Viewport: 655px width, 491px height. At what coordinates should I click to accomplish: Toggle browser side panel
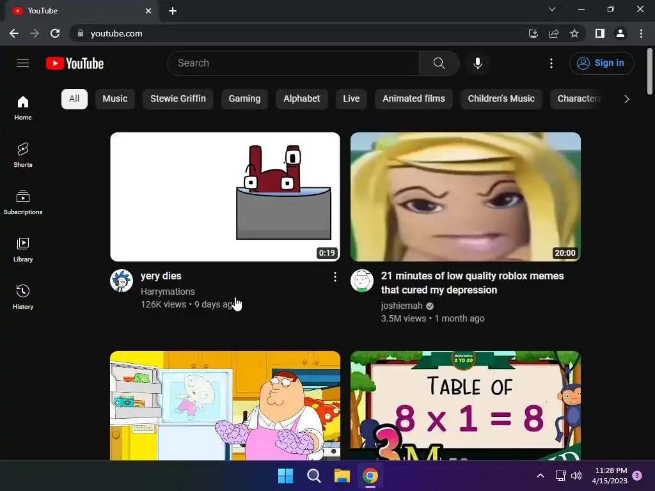[x=600, y=33]
